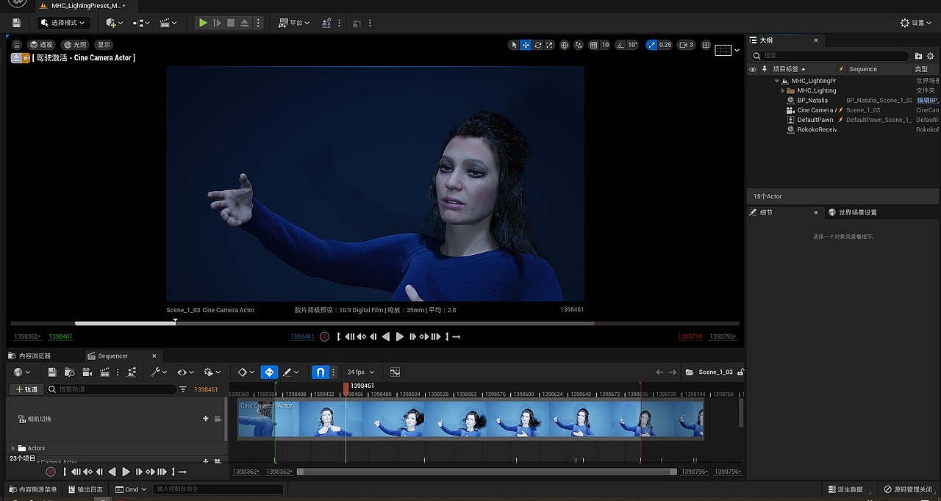Toggle grid snapping icon in viewport
This screenshot has height=501, width=941.
click(594, 45)
